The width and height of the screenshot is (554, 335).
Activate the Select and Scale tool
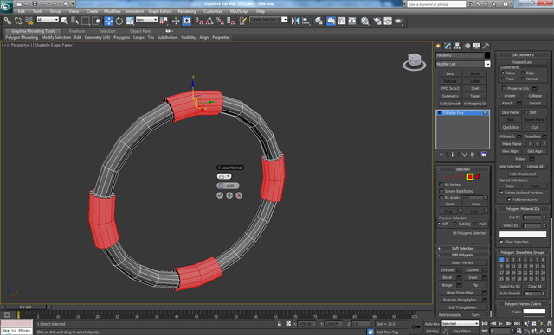pos(130,21)
